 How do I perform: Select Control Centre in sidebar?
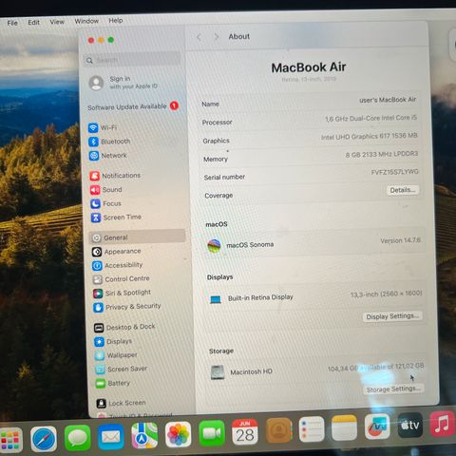(x=121, y=279)
